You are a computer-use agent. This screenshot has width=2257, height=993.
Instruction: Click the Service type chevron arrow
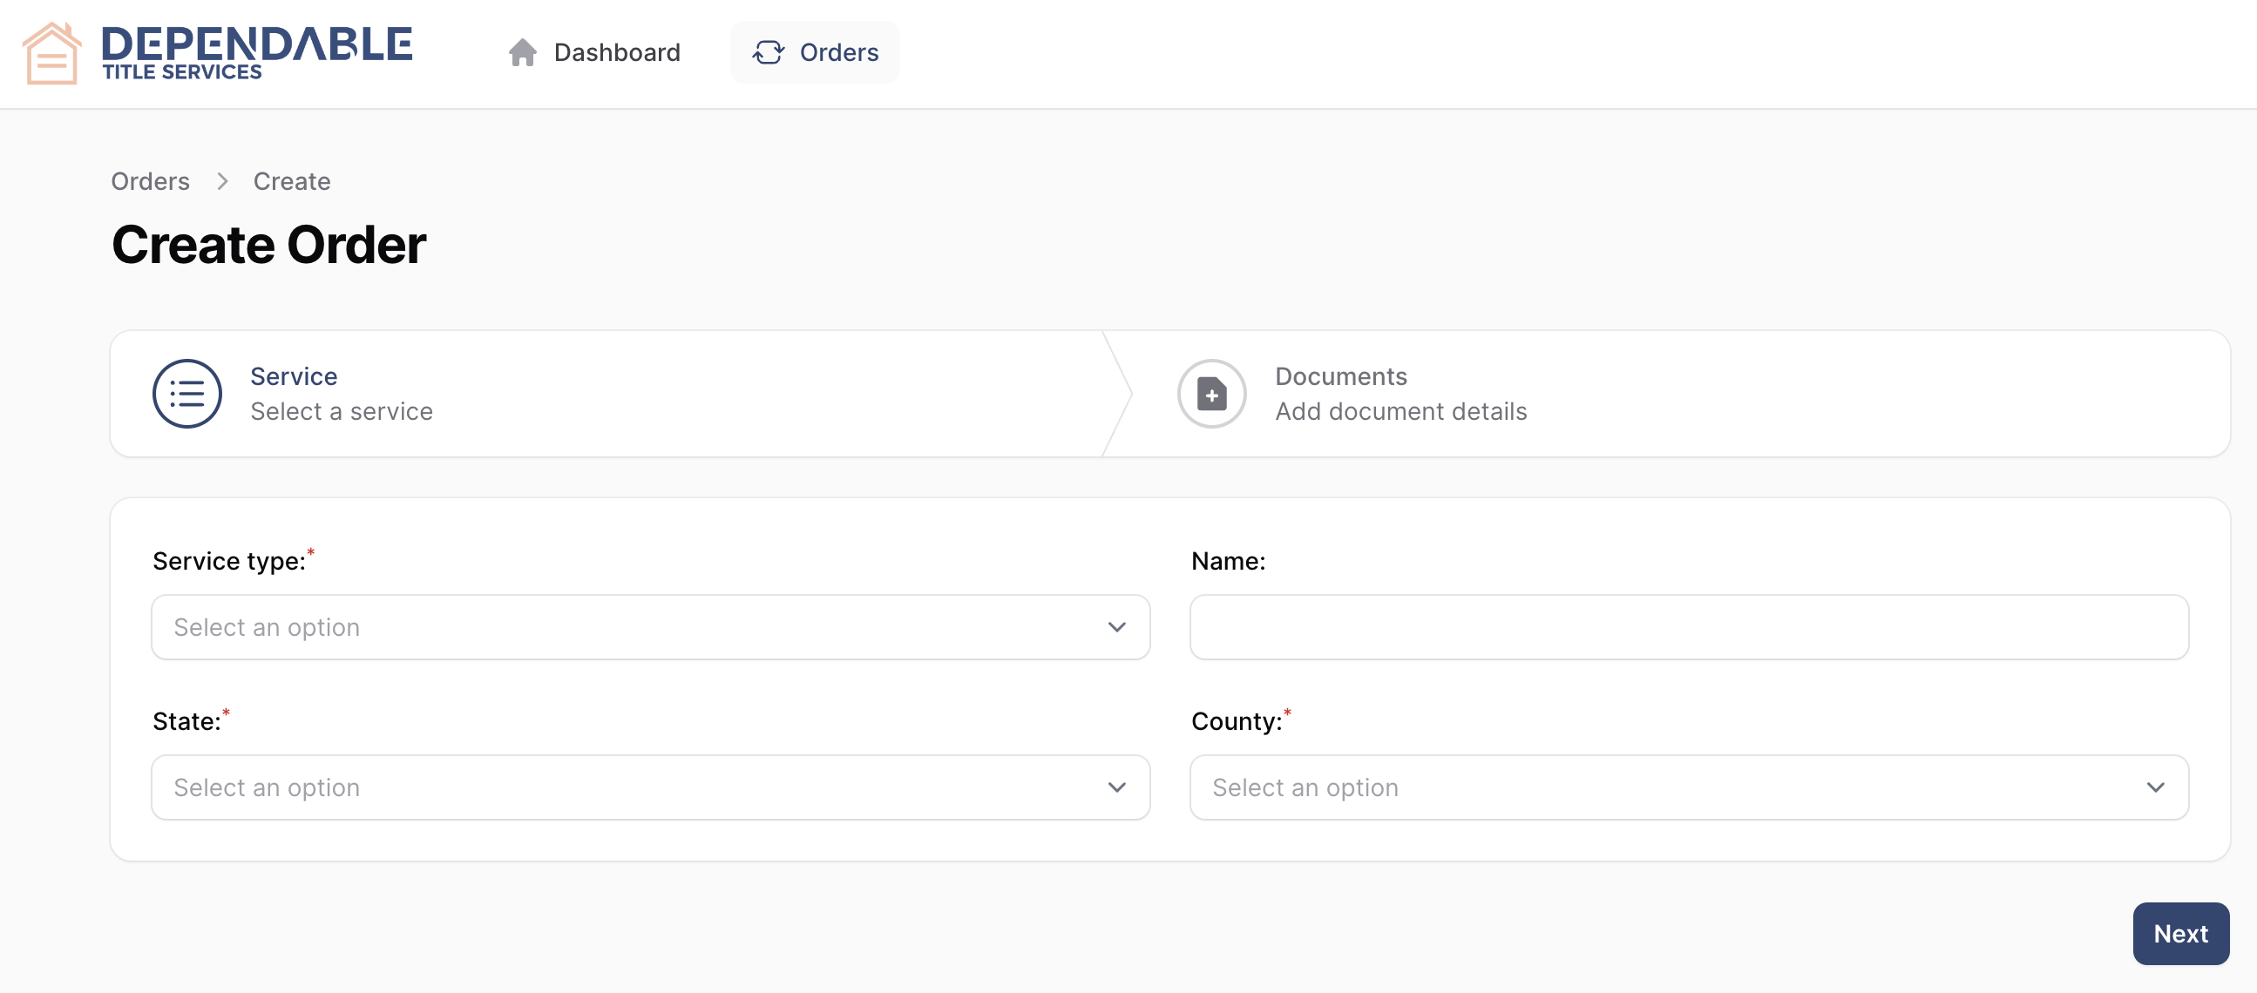[1115, 627]
